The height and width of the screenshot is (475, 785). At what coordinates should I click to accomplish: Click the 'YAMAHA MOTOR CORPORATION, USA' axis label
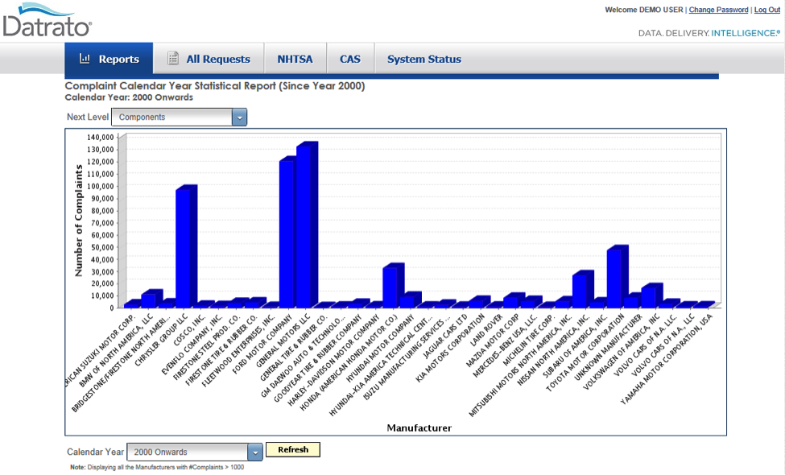point(667,359)
